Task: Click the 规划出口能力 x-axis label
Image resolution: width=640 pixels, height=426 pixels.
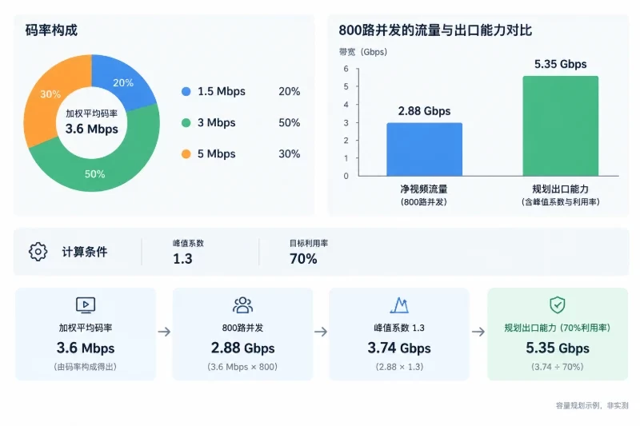Action: coord(561,189)
